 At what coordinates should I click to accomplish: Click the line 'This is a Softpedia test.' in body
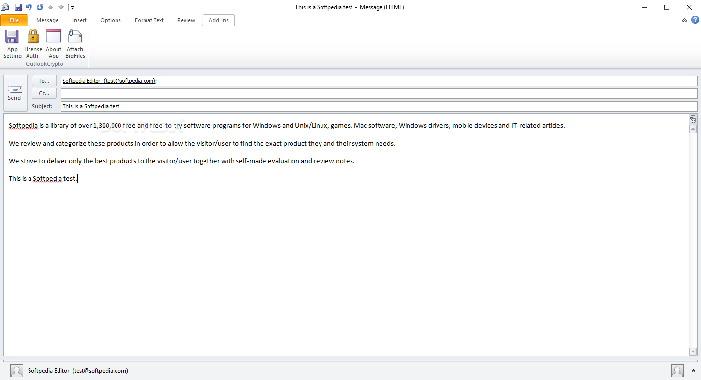43,178
